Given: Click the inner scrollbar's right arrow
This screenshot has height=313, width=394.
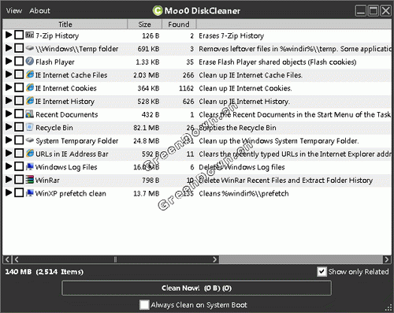Looking at the screenshot, I should pos(215,259).
